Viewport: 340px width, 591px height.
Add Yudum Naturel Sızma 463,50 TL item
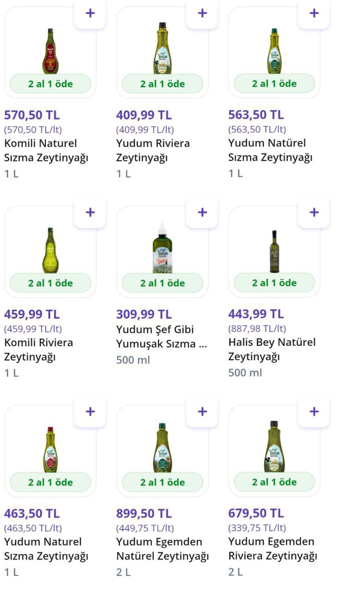tap(90, 411)
